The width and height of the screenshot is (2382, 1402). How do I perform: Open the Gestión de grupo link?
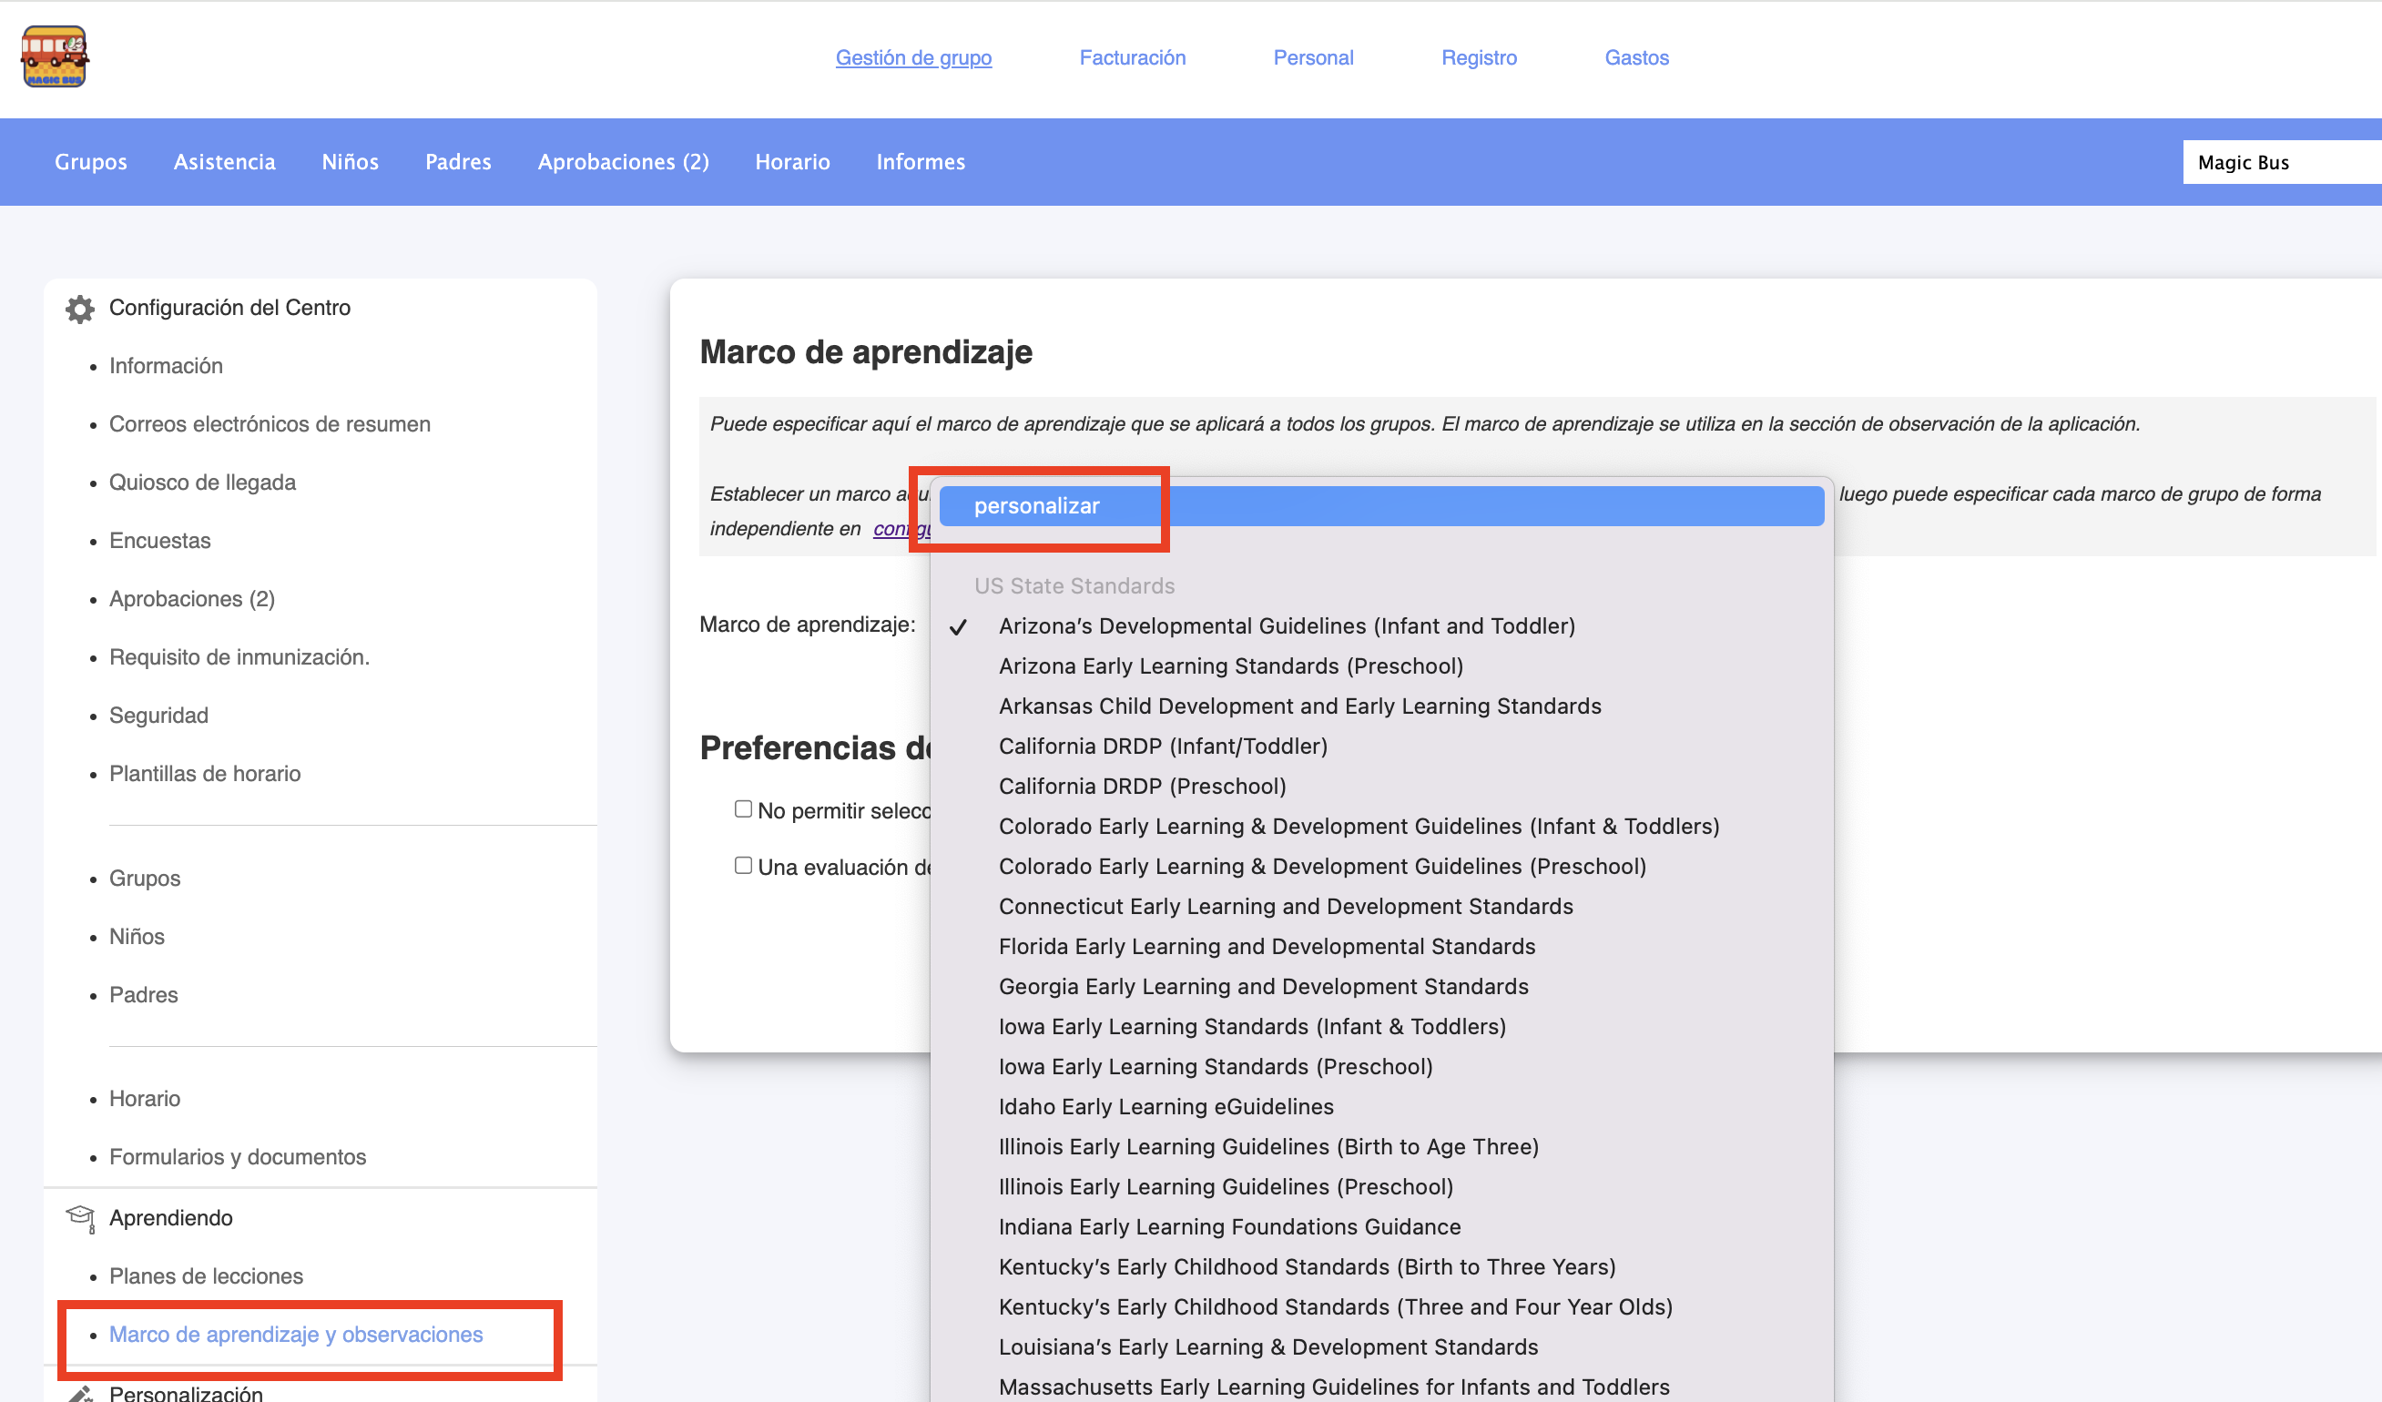point(913,57)
